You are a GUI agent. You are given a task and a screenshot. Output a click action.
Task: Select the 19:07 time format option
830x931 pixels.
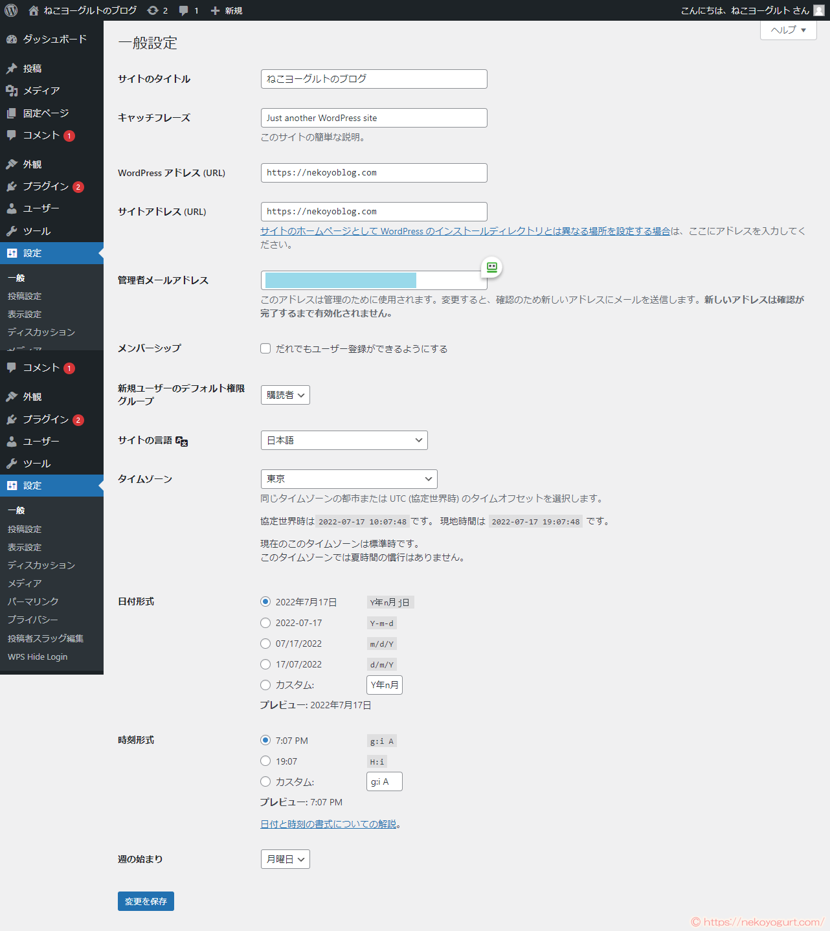(x=265, y=761)
